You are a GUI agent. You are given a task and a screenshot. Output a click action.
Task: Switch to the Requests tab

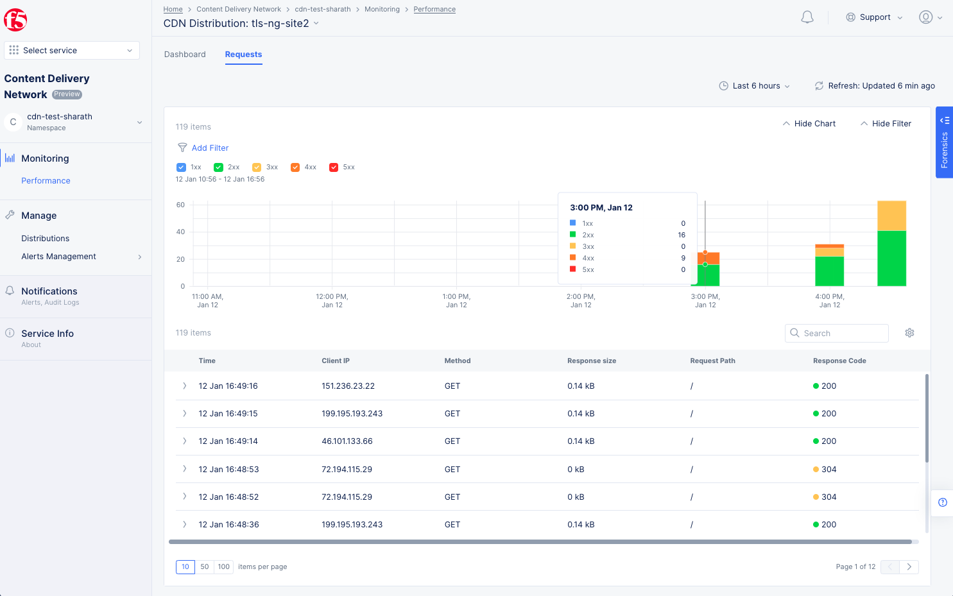point(243,55)
